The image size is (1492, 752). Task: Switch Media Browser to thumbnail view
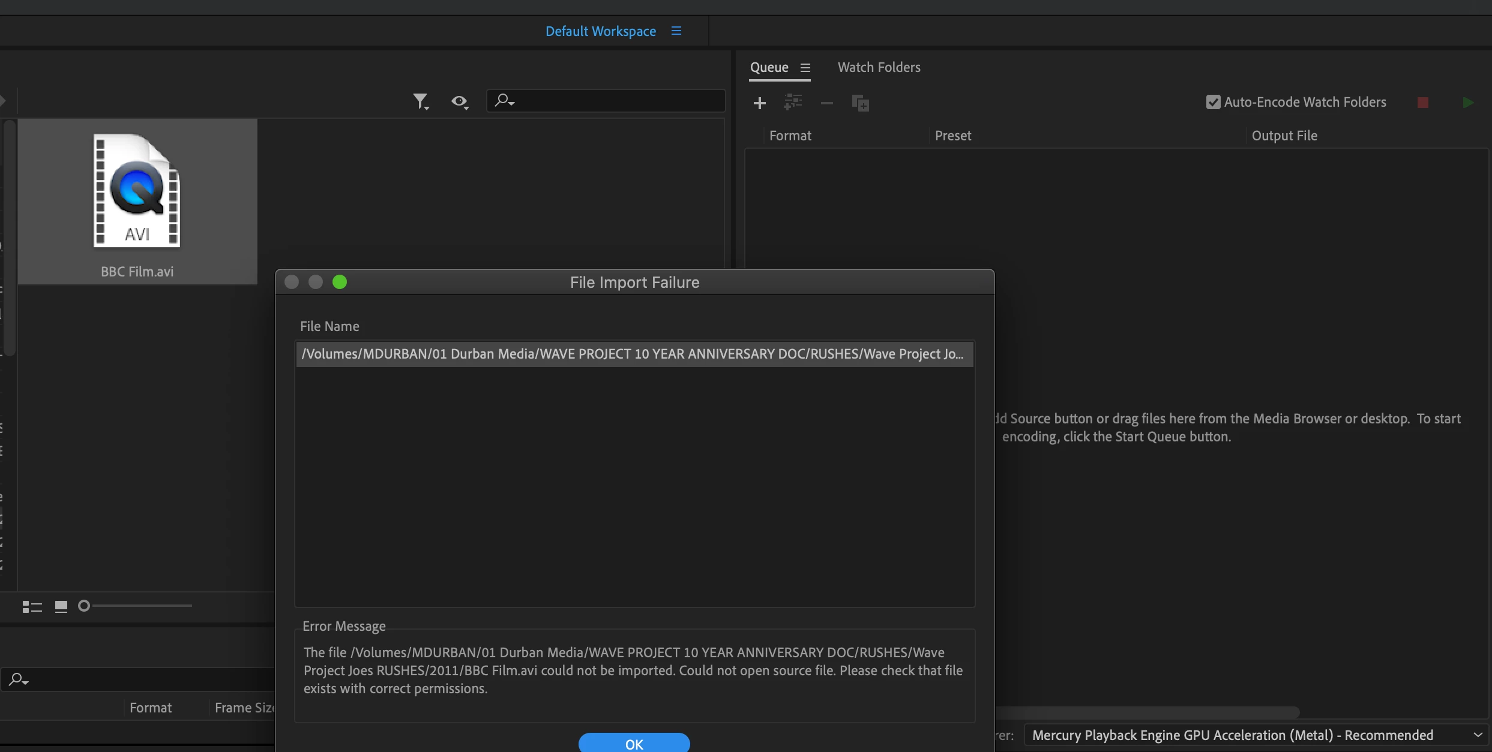pos(61,606)
